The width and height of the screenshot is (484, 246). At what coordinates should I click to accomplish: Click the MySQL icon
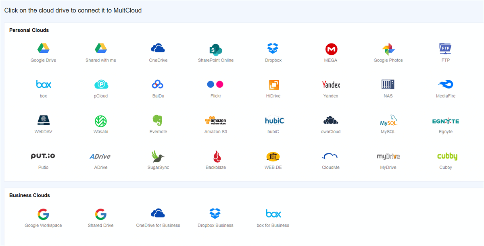(388, 121)
